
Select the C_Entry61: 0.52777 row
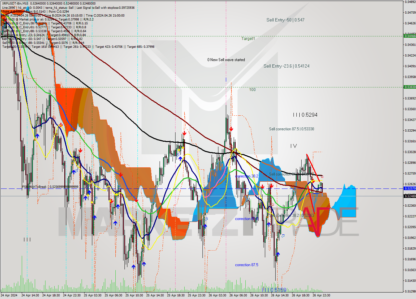click(x=45, y=27)
